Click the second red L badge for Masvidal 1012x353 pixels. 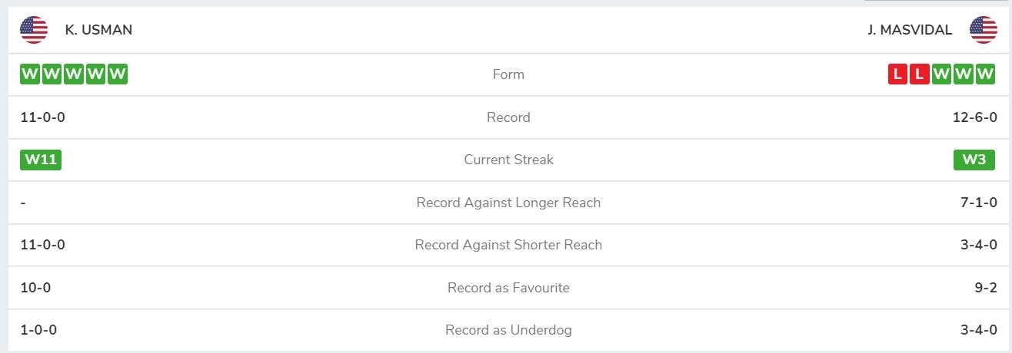click(x=919, y=74)
